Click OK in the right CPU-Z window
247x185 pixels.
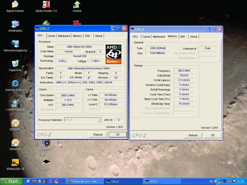213,135
